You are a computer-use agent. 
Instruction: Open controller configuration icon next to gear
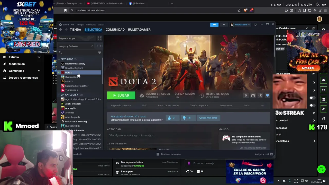coord(253,95)
